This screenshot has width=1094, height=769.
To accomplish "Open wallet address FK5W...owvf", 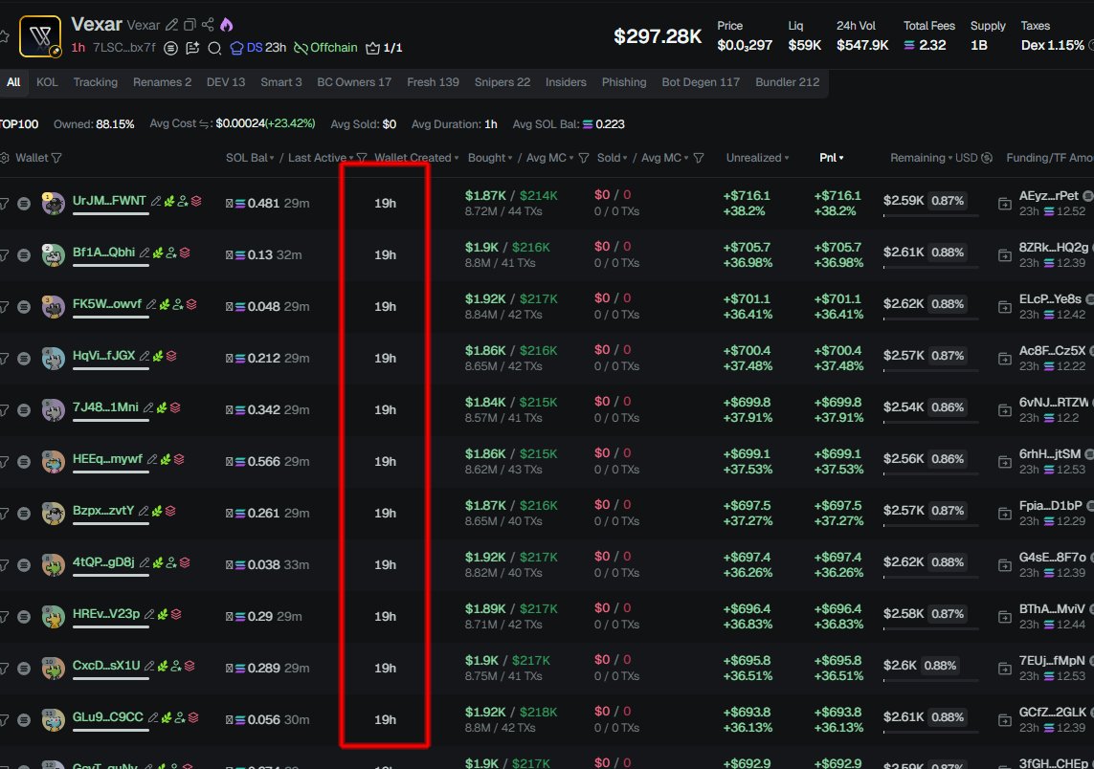I will click(106, 305).
